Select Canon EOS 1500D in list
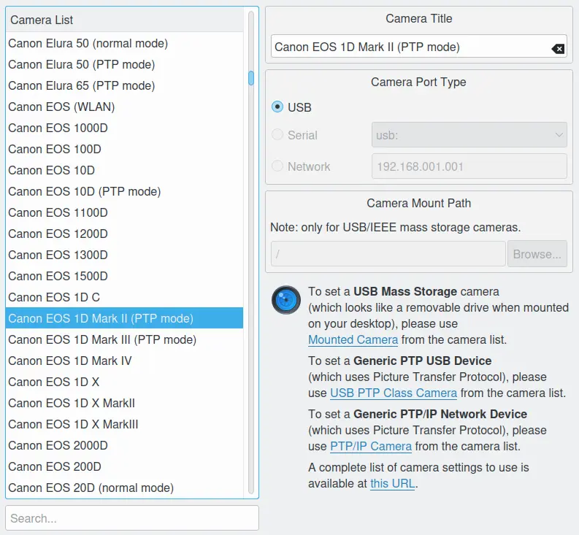The height and width of the screenshot is (535, 579). (124, 276)
